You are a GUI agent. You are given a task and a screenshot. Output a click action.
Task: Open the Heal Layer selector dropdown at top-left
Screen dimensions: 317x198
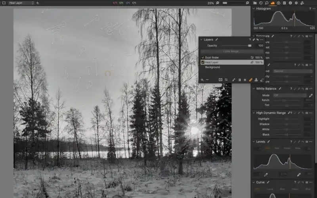tap(21, 3)
